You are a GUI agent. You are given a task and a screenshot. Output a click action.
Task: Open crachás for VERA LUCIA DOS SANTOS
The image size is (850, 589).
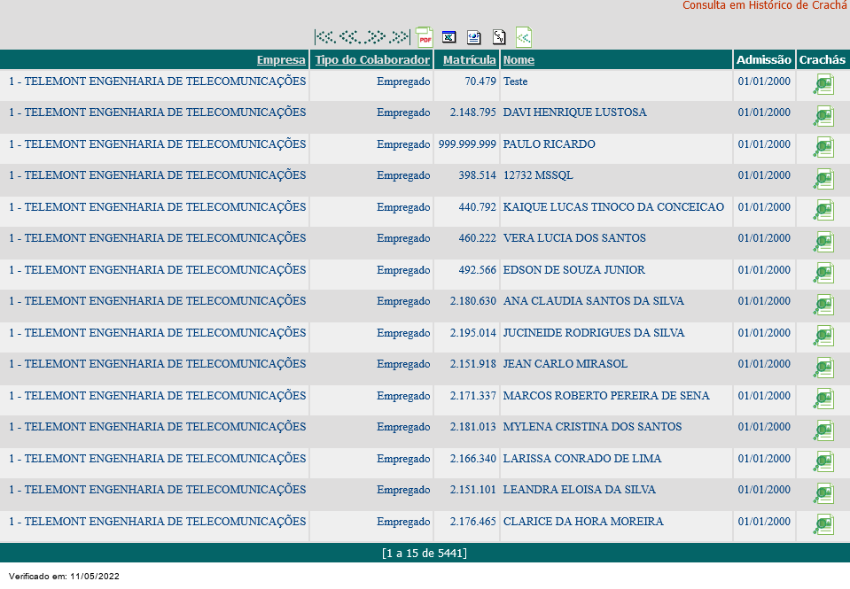tap(823, 242)
